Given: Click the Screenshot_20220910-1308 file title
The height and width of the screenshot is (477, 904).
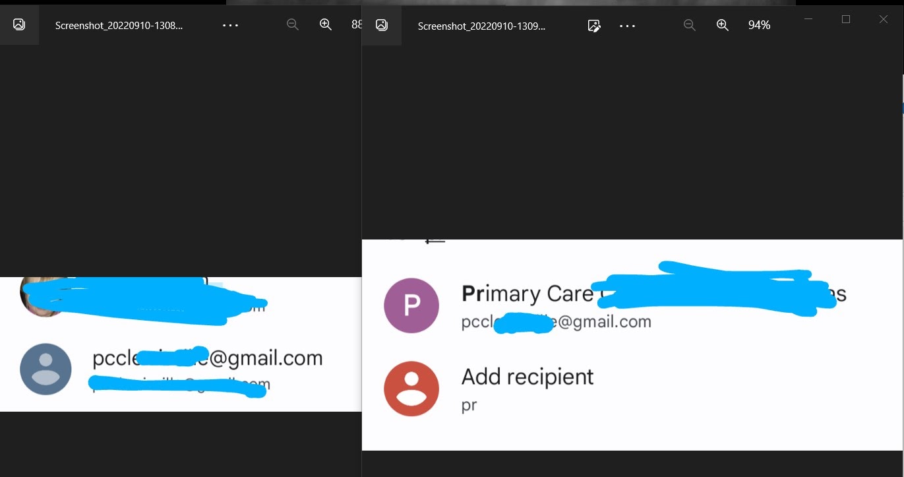Looking at the screenshot, I should point(119,26).
